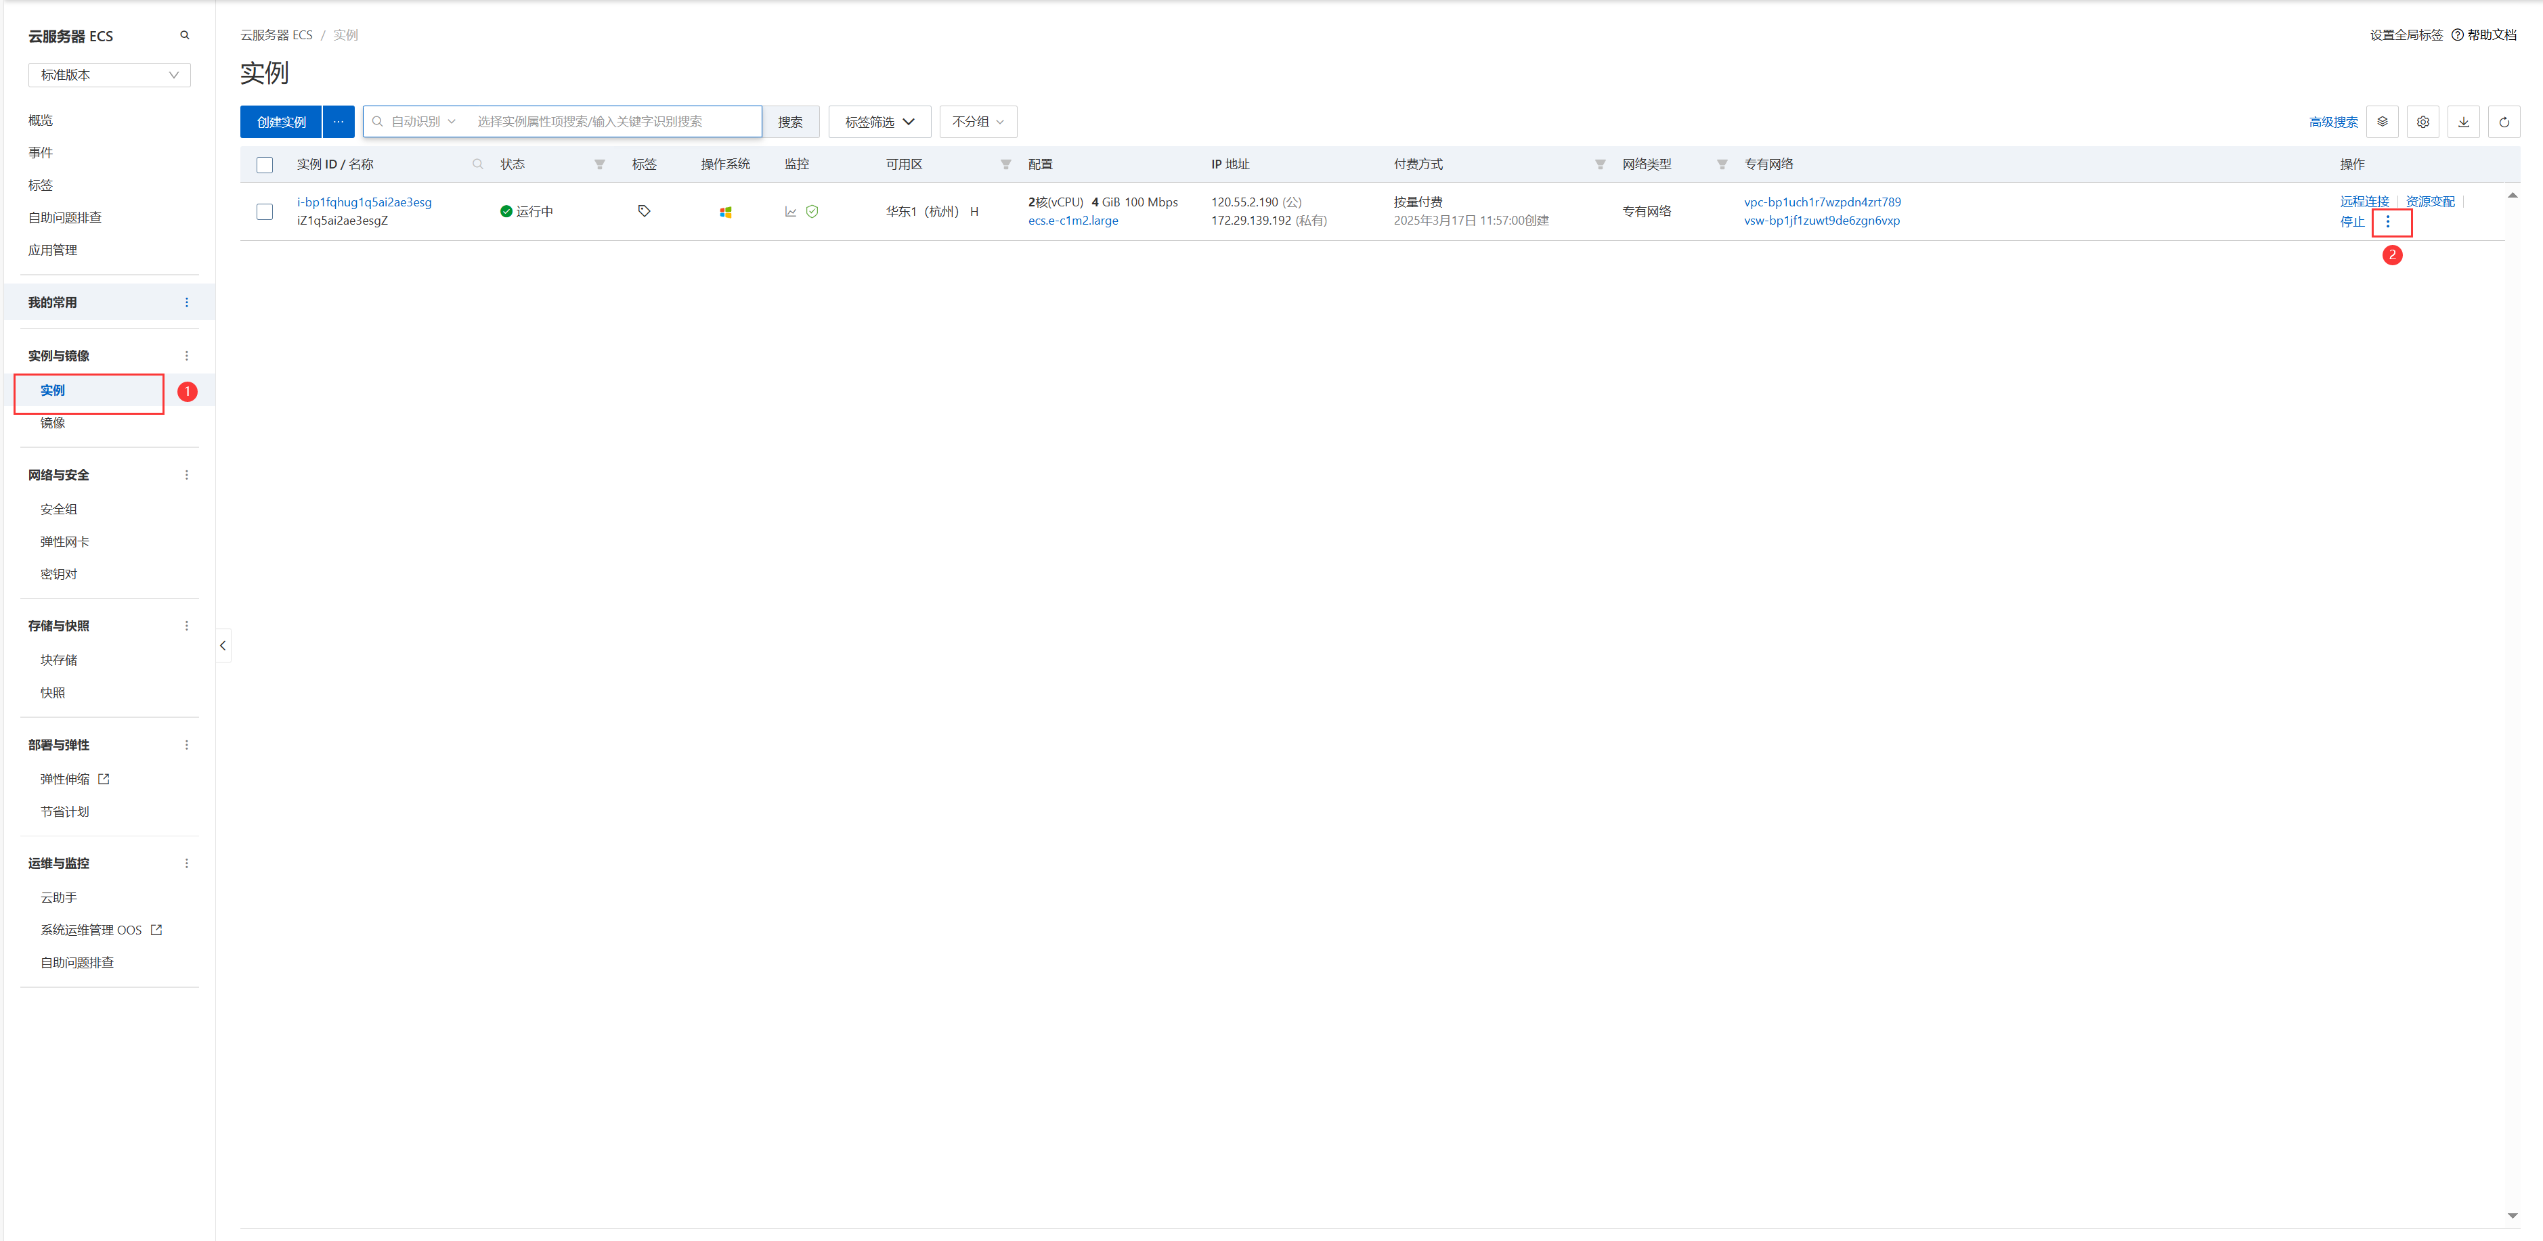Click the 创建实例 button
The image size is (2543, 1241).
[282, 122]
